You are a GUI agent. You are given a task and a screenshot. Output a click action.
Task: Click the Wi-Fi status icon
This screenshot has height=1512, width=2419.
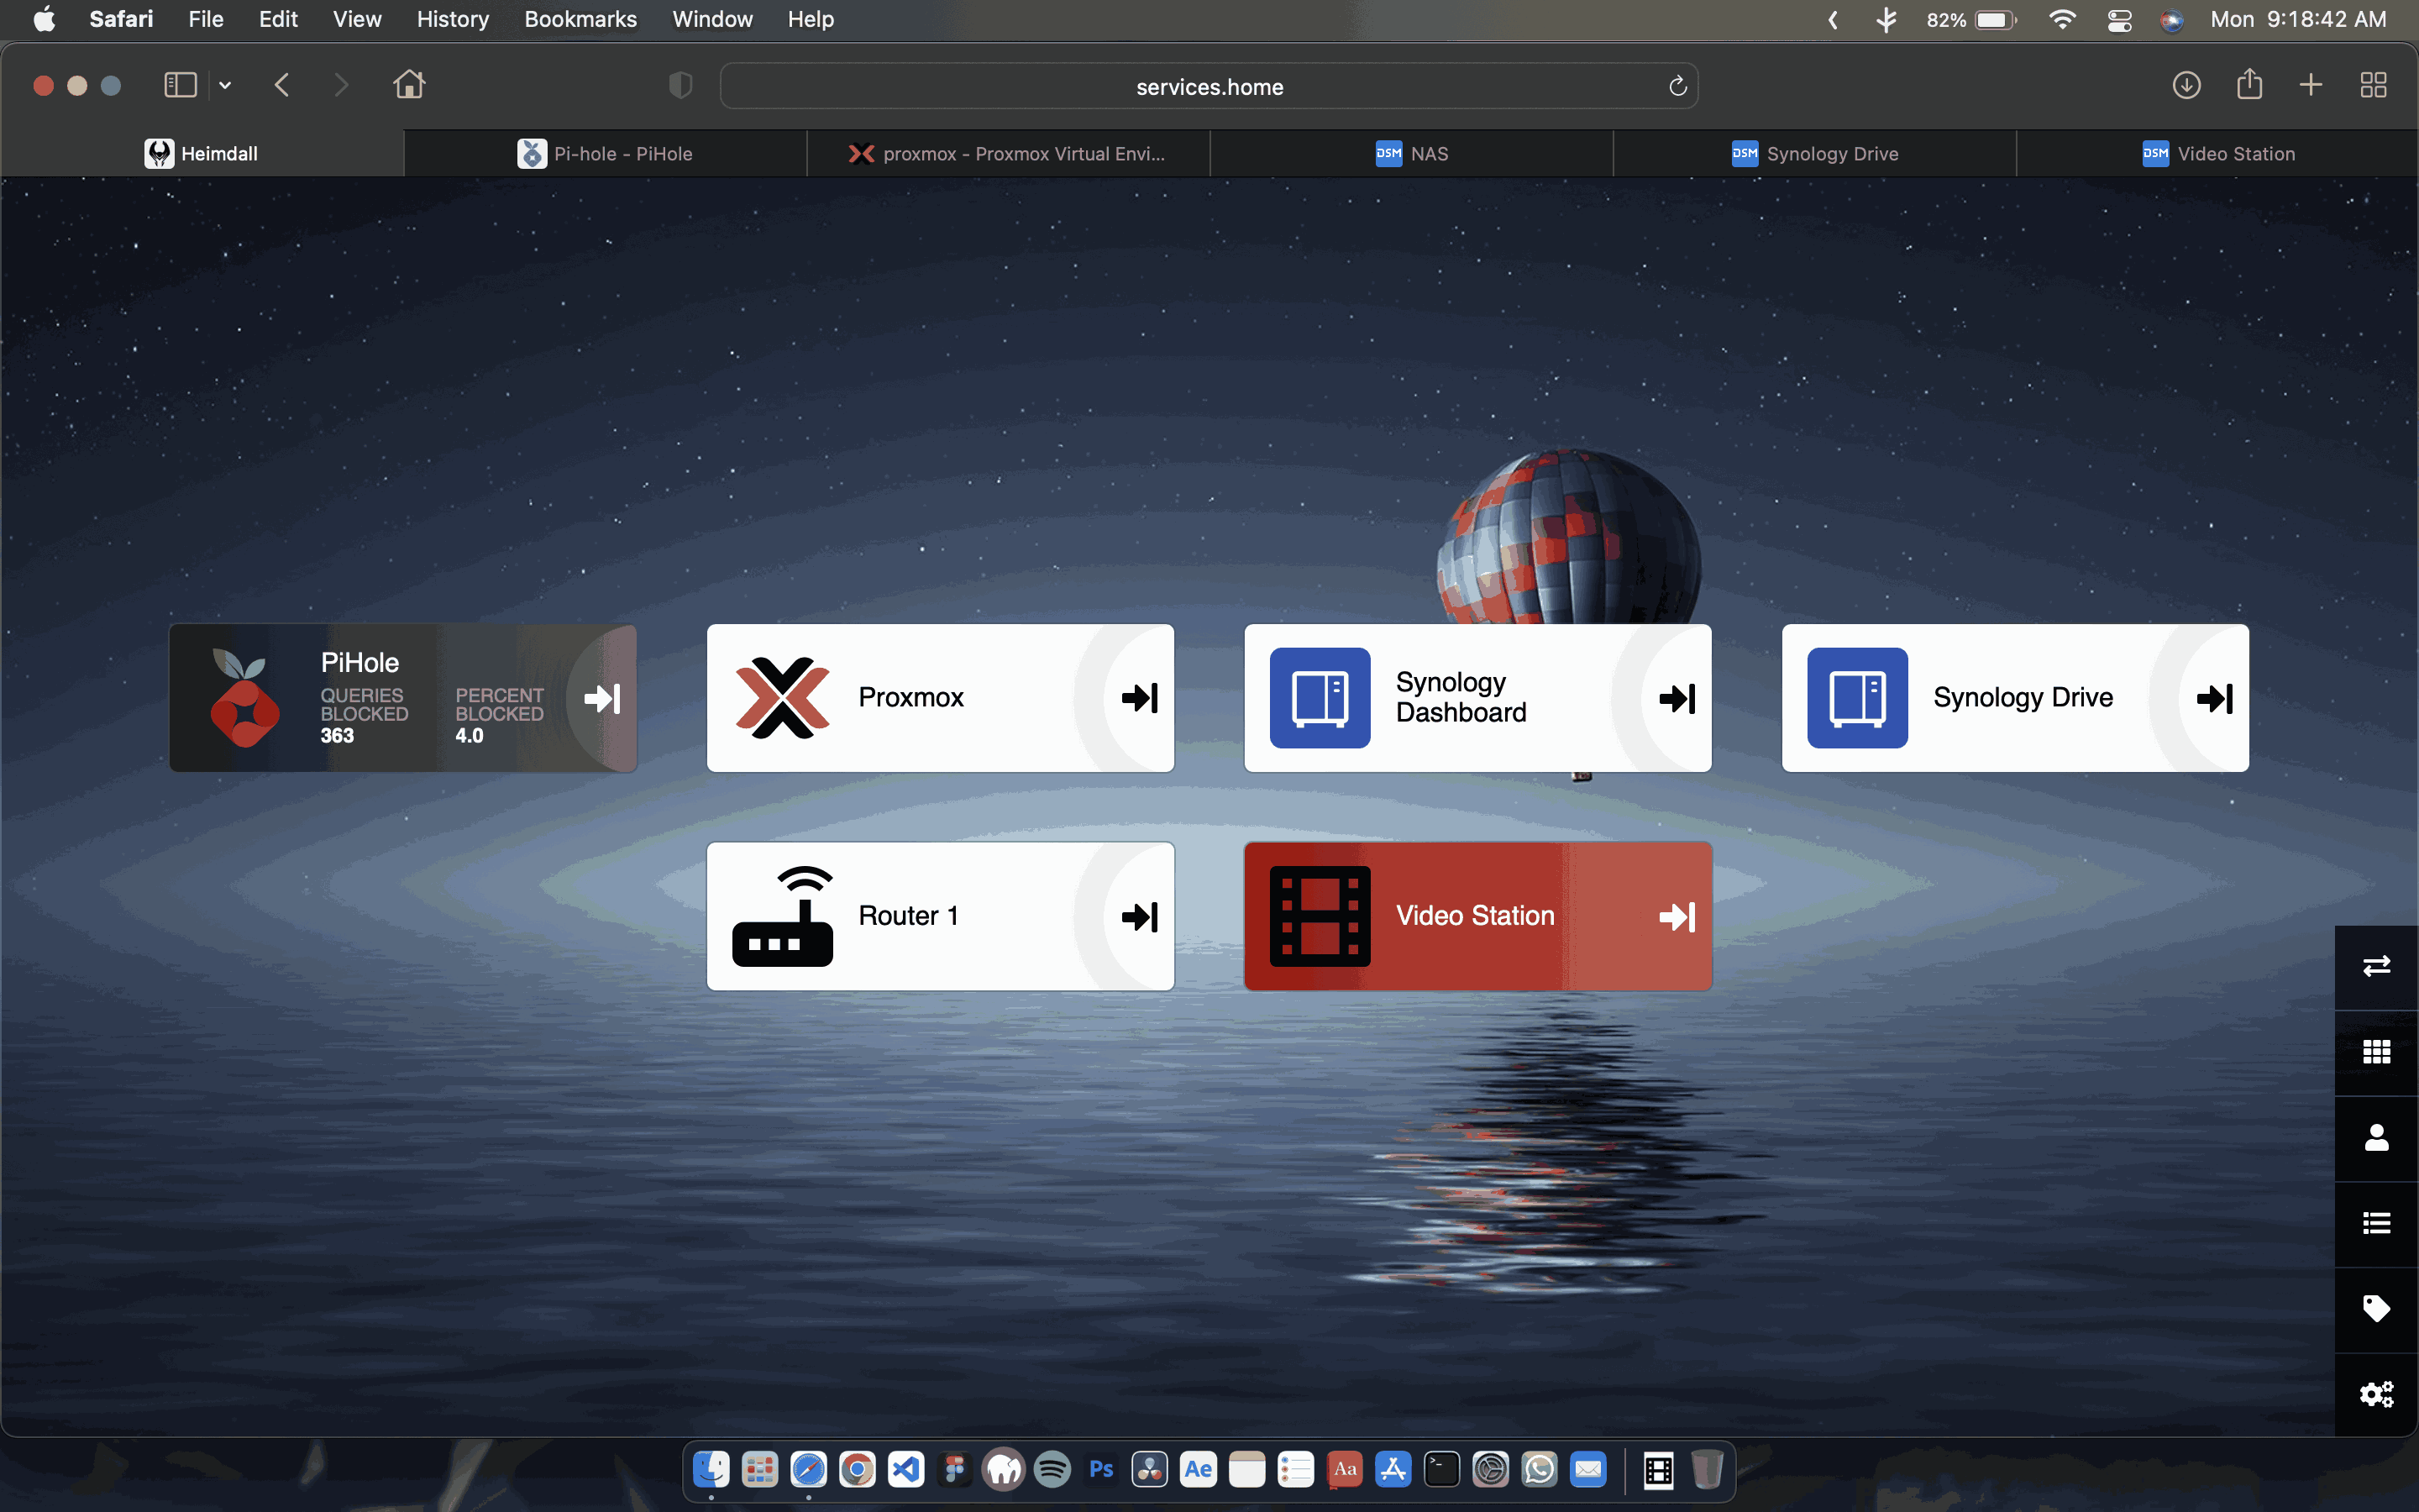click(x=2061, y=19)
